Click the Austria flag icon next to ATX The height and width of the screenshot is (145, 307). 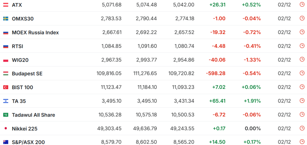point(6,5)
